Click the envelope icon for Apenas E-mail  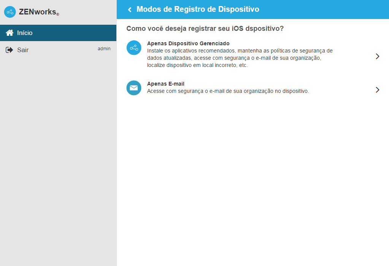(x=134, y=88)
